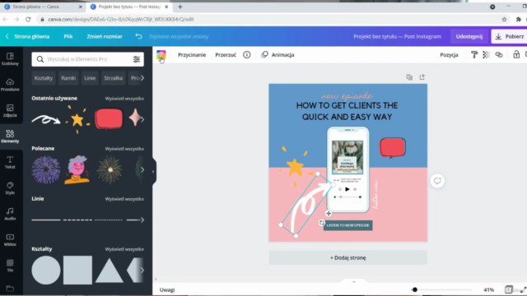Open the Pozycja position button
The height and width of the screenshot is (296, 527).
point(449,55)
